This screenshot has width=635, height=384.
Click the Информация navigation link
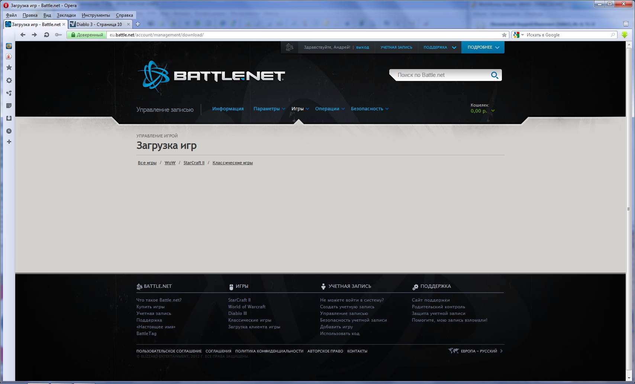[228, 109]
